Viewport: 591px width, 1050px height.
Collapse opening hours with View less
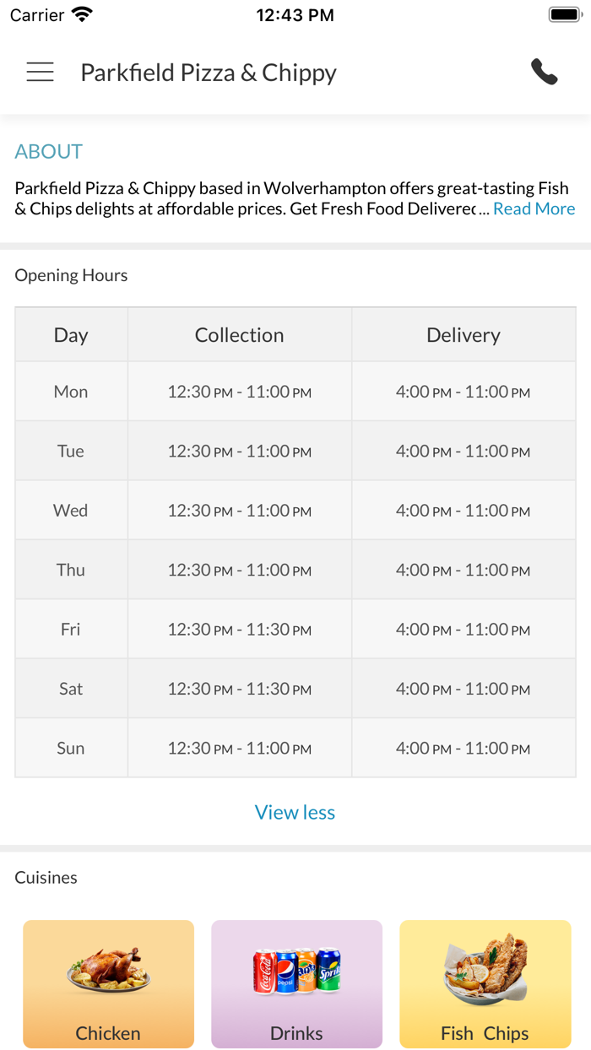295,812
